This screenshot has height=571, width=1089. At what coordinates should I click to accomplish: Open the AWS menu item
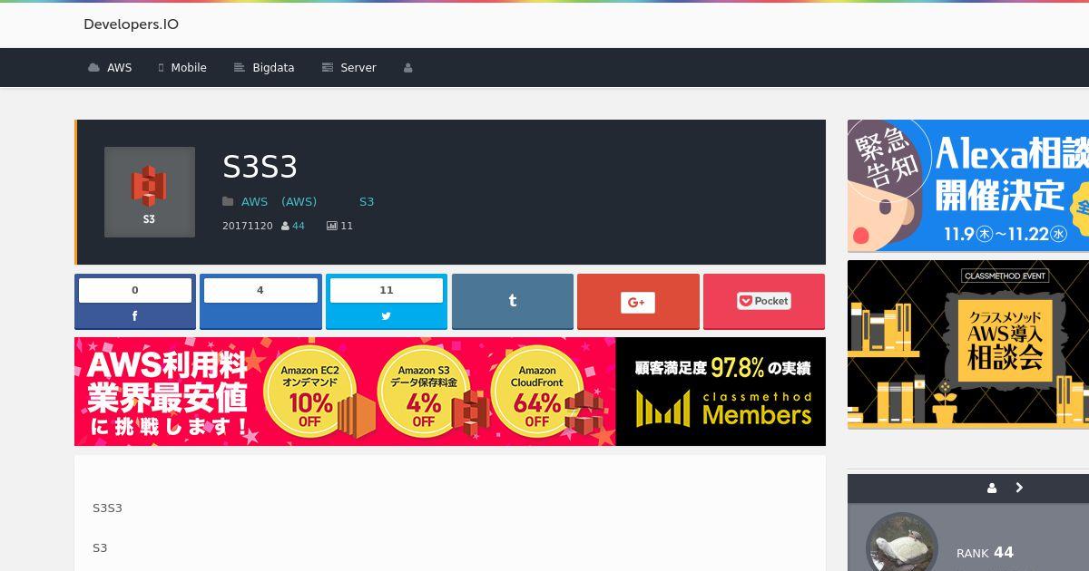pyautogui.click(x=110, y=68)
